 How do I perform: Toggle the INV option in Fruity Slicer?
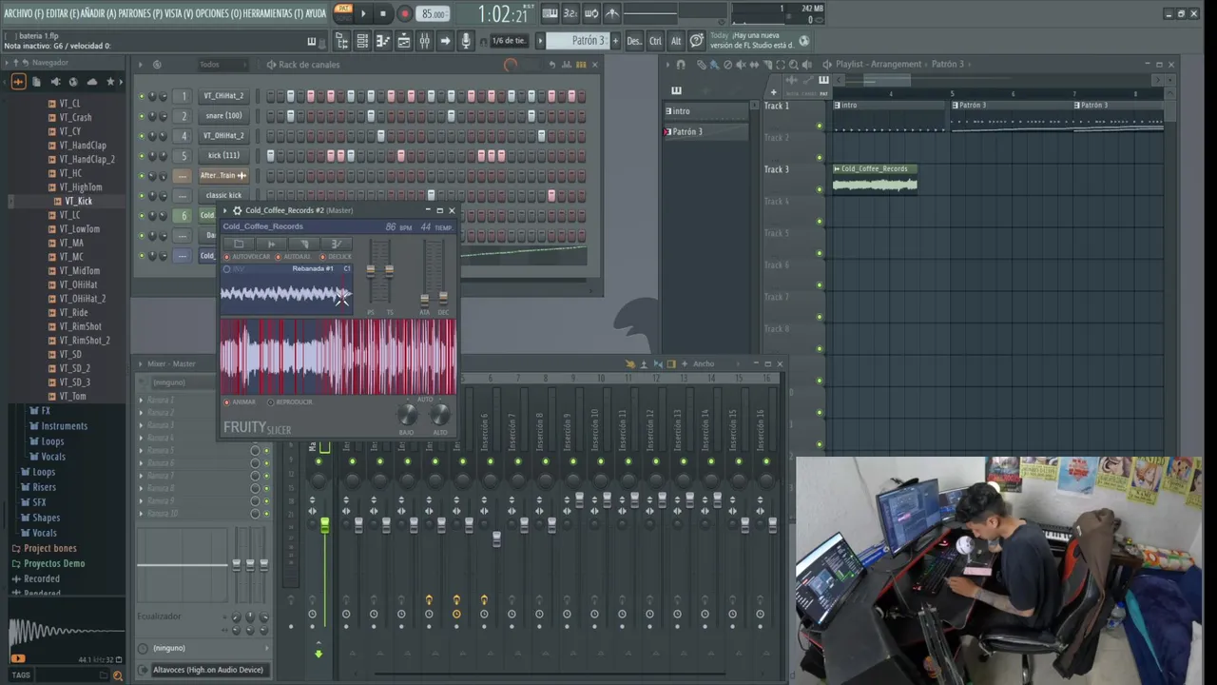tap(235, 269)
